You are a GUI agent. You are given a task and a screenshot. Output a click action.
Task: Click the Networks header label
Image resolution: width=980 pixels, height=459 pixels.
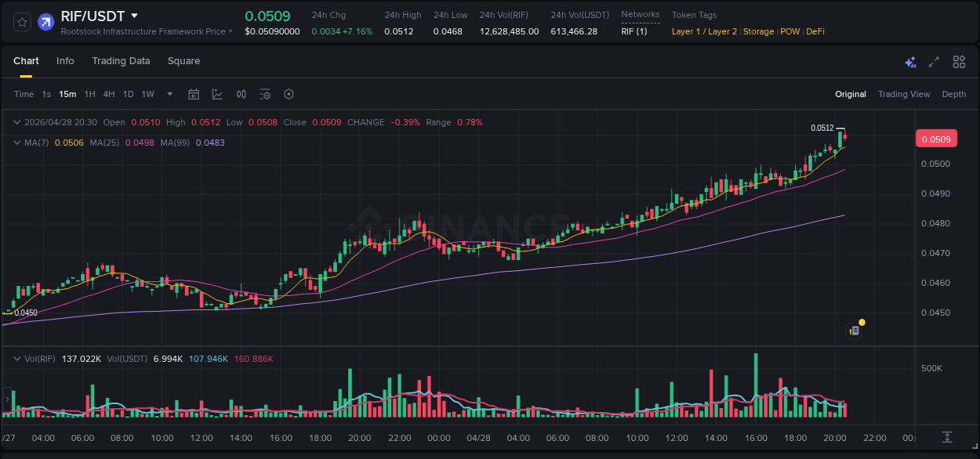click(641, 14)
